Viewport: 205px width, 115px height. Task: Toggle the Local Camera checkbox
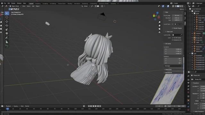pos(173,24)
